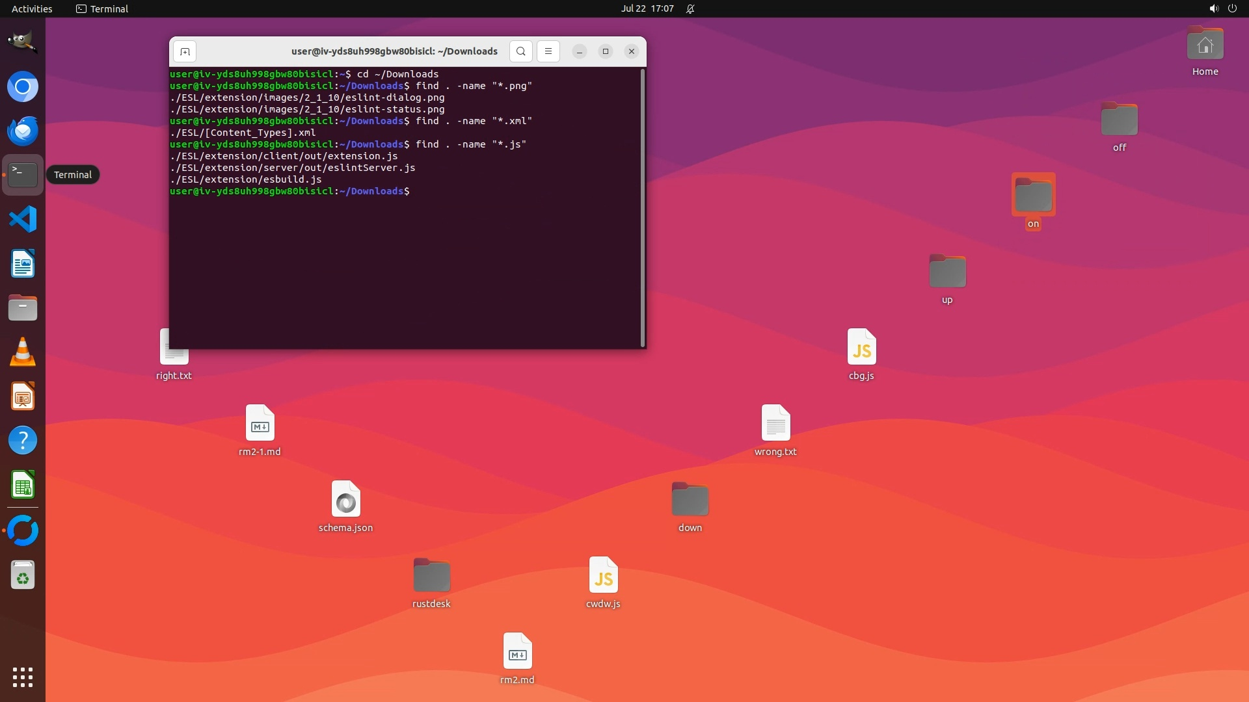The image size is (1249, 702).
Task: Select the schema.json desktop file
Action: [x=345, y=499]
